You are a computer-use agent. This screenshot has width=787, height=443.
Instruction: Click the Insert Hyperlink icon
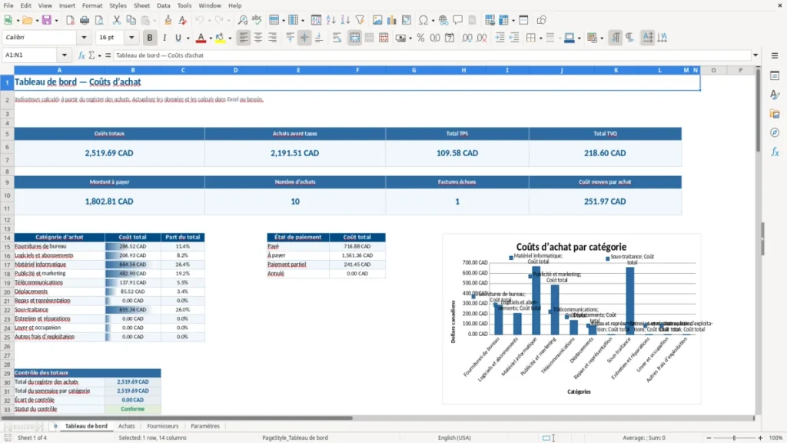pyautogui.click(x=443, y=20)
